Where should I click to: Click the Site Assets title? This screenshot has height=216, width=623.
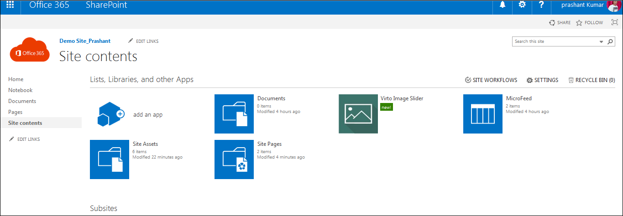(145, 144)
